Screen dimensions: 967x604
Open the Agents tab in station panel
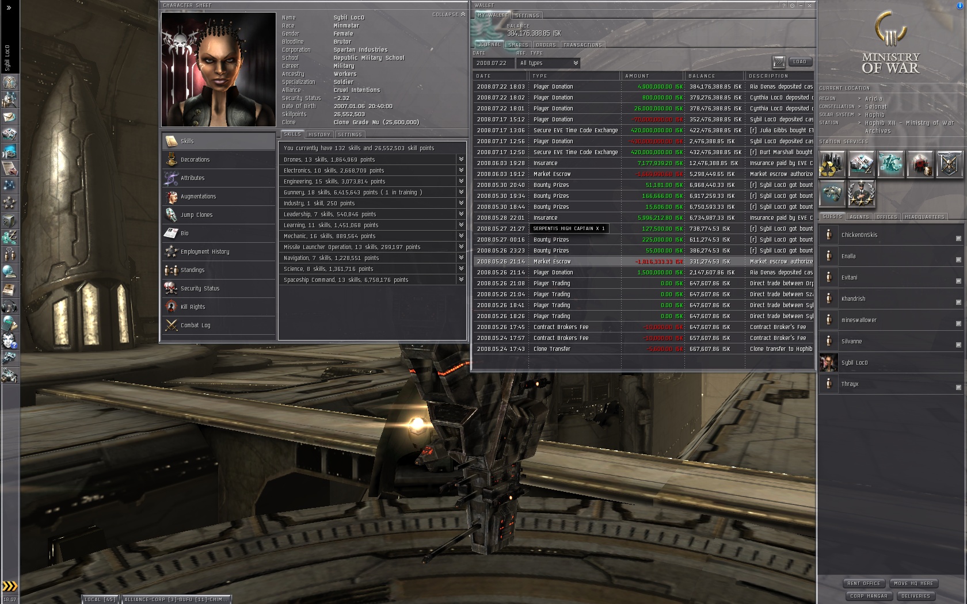tap(859, 217)
